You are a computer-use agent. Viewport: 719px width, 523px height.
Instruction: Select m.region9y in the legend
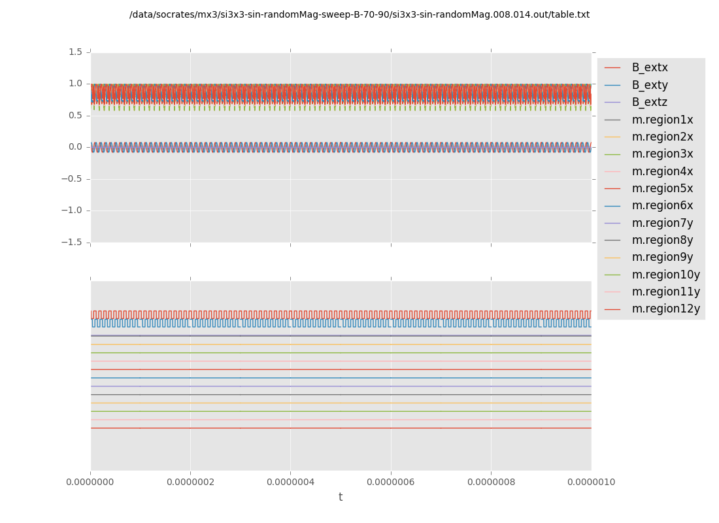tap(662, 258)
